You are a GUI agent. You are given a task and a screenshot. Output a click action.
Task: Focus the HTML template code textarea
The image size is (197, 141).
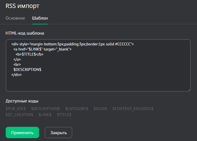click(x=98, y=82)
